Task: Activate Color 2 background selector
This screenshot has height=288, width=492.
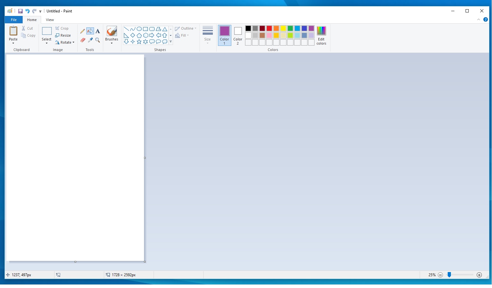Action: click(238, 35)
